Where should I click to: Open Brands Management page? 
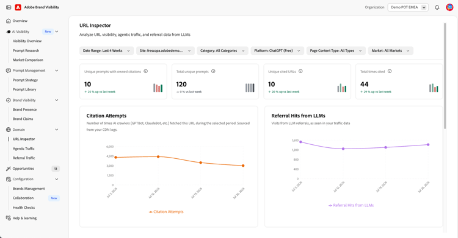29,189
